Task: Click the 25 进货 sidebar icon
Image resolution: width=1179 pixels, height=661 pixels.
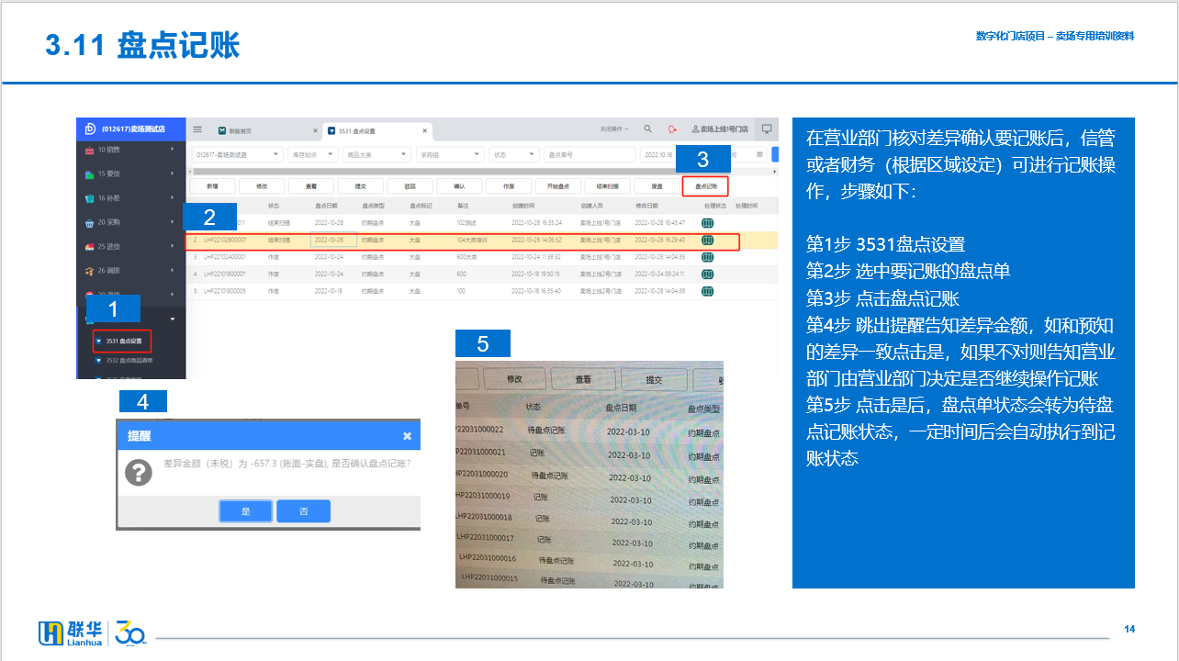Action: (x=89, y=246)
